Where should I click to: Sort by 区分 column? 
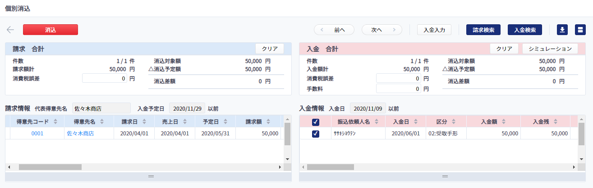click(x=446, y=121)
